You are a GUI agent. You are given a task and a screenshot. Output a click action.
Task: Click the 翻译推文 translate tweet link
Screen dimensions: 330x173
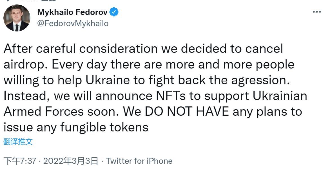click(x=18, y=142)
